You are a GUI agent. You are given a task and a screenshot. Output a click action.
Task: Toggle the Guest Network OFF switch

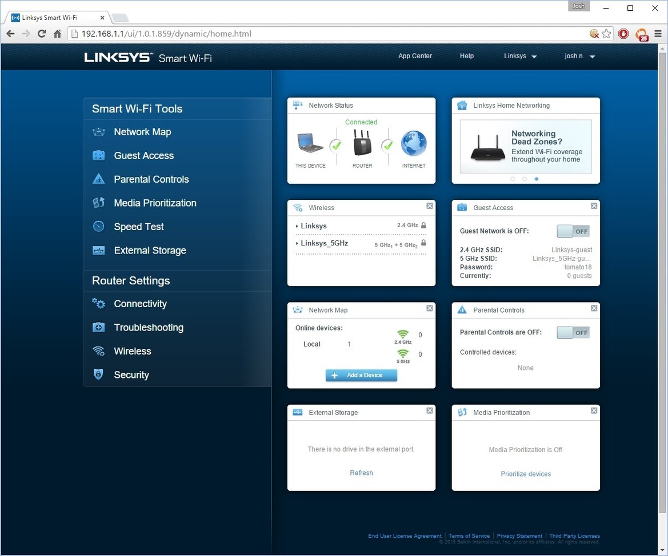point(573,231)
